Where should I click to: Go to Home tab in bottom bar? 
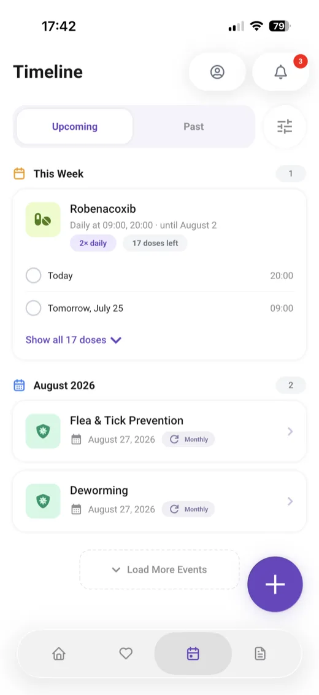(x=59, y=653)
